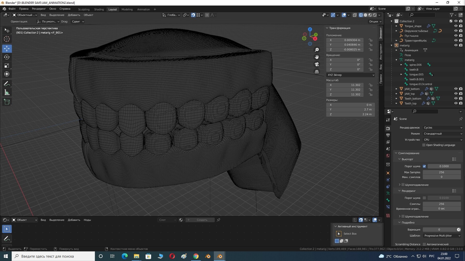The height and width of the screenshot is (261, 465).
Task: Uncheck the Порог шума viewport checkbox
Action: 424,166
